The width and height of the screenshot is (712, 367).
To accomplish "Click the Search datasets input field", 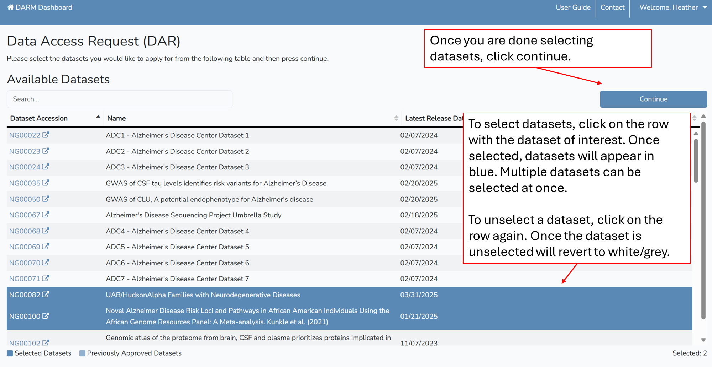I will point(120,99).
